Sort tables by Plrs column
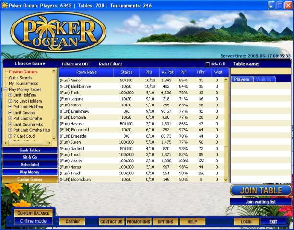 (150, 72)
